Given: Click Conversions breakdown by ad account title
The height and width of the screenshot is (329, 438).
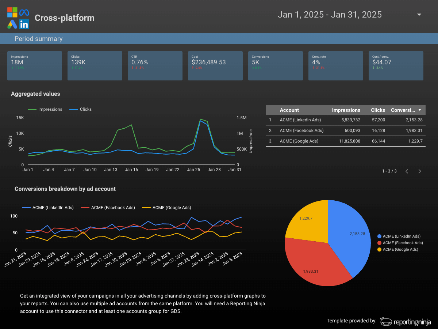Looking at the screenshot, I should pyautogui.click(x=65, y=189).
